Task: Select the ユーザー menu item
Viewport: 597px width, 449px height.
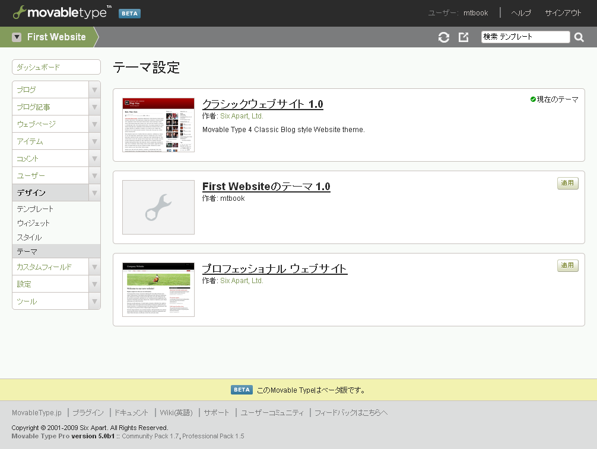Action: [x=50, y=175]
